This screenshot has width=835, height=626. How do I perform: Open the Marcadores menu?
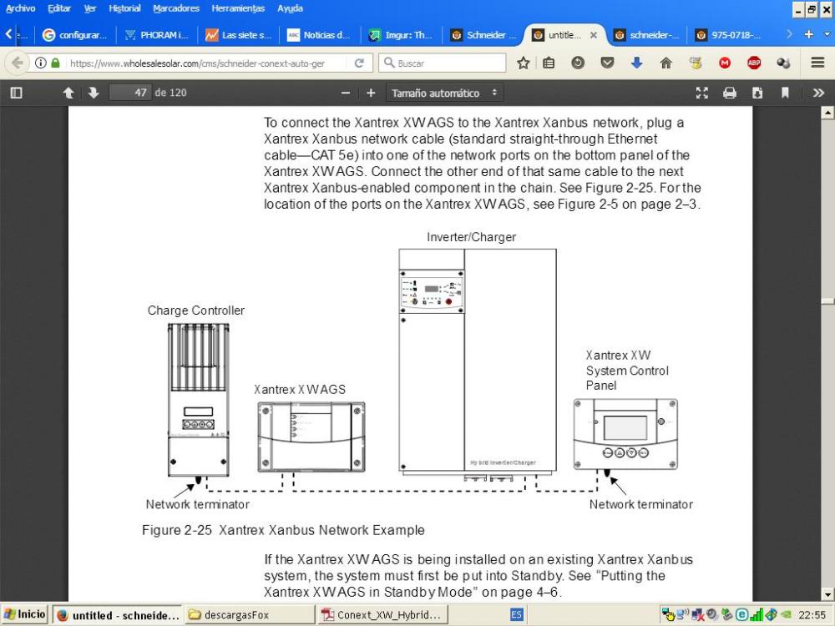pyautogui.click(x=175, y=8)
